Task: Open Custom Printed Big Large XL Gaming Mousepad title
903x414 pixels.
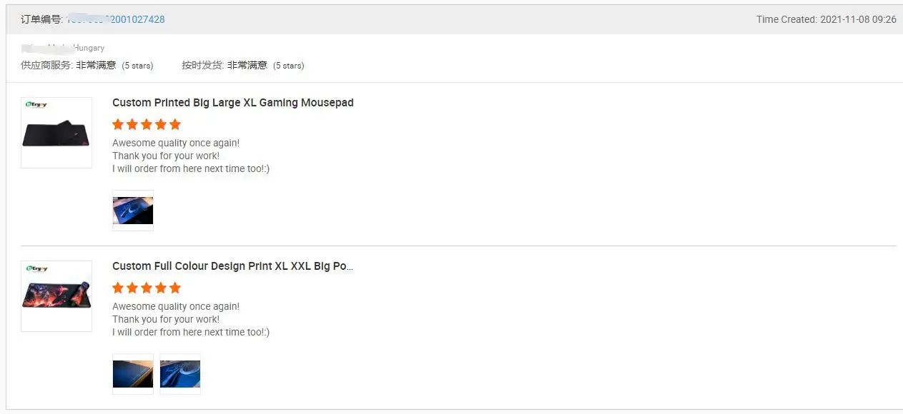Action: pos(232,103)
